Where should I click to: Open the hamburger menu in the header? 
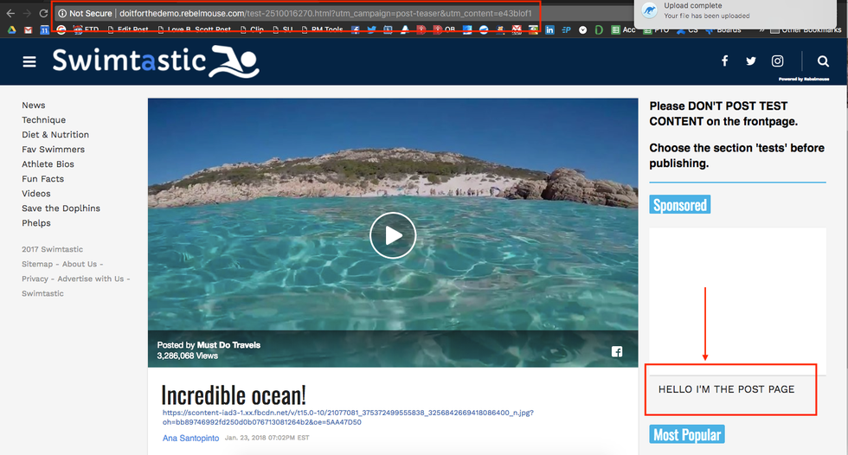(29, 61)
